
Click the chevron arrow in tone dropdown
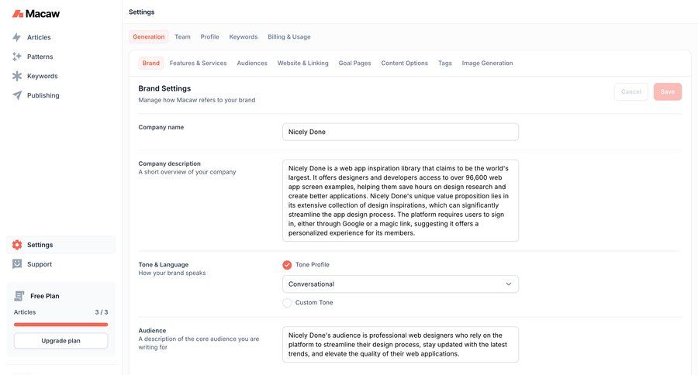[509, 284]
